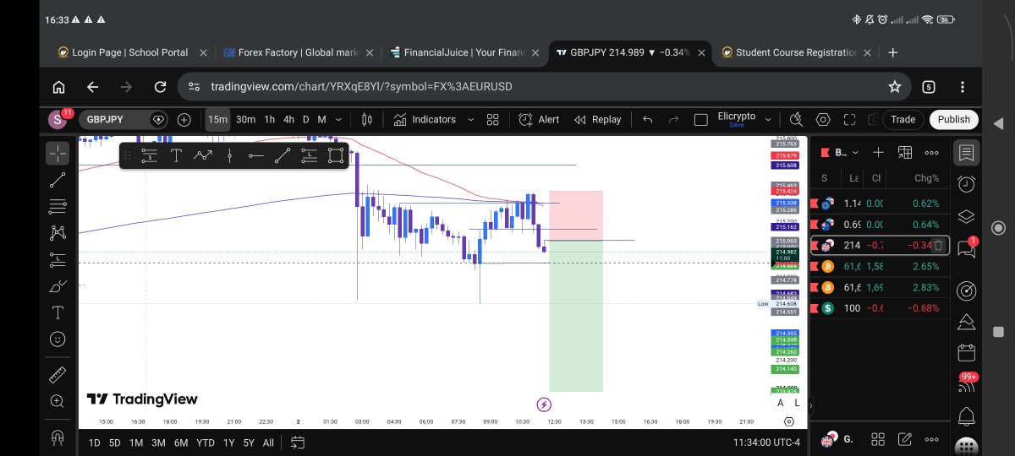This screenshot has height=456, width=1015.
Task: Open the candlestick chart type selector
Action: click(367, 120)
